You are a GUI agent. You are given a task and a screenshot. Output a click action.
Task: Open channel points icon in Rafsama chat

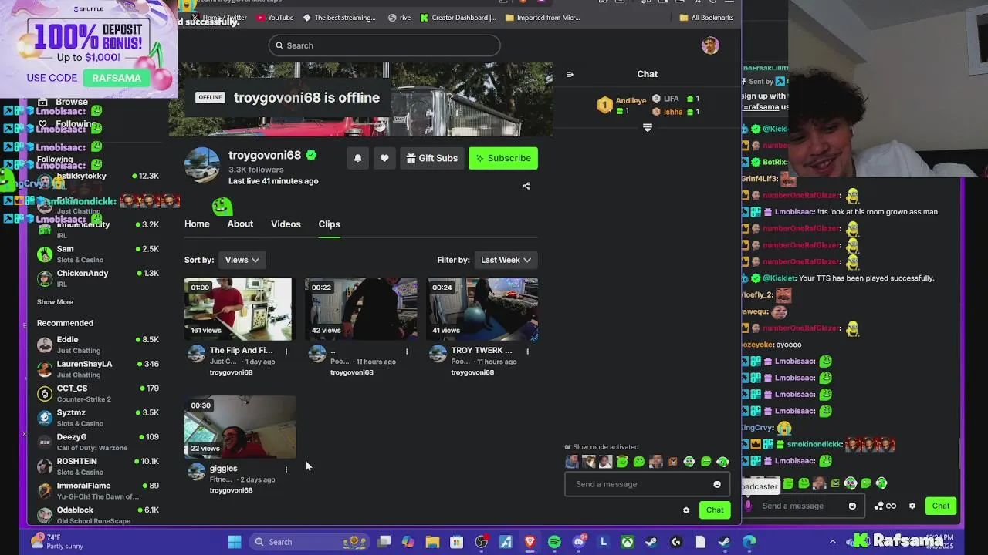point(885,506)
